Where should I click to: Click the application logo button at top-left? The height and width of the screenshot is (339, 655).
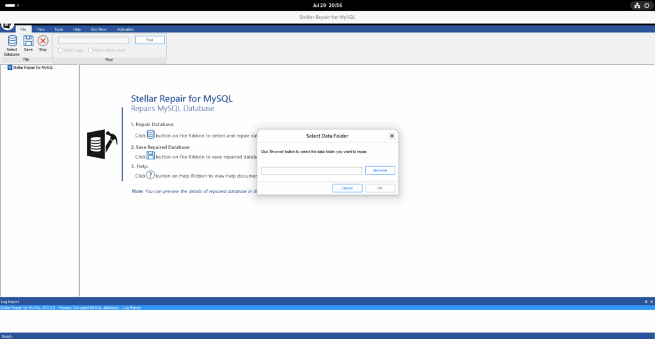(8, 26)
